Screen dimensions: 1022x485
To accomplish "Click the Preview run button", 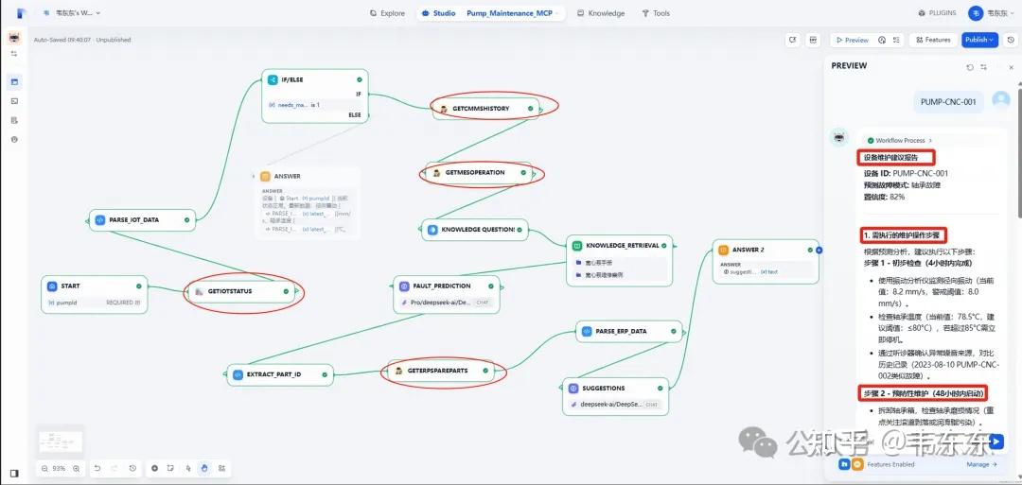I will [852, 40].
